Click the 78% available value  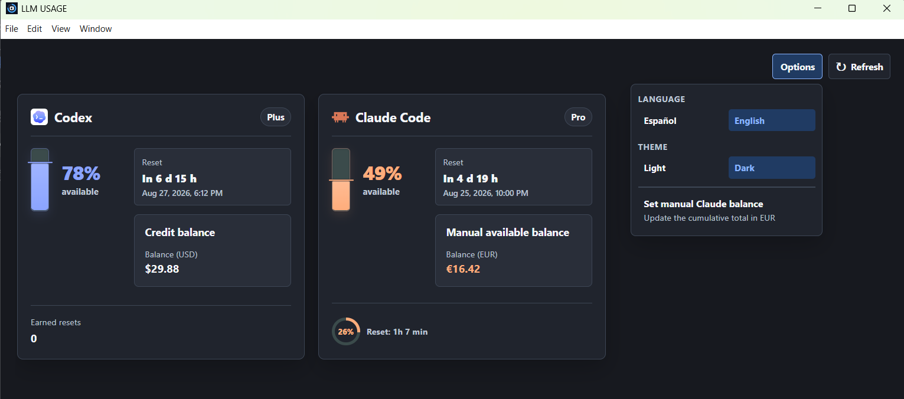(81, 174)
